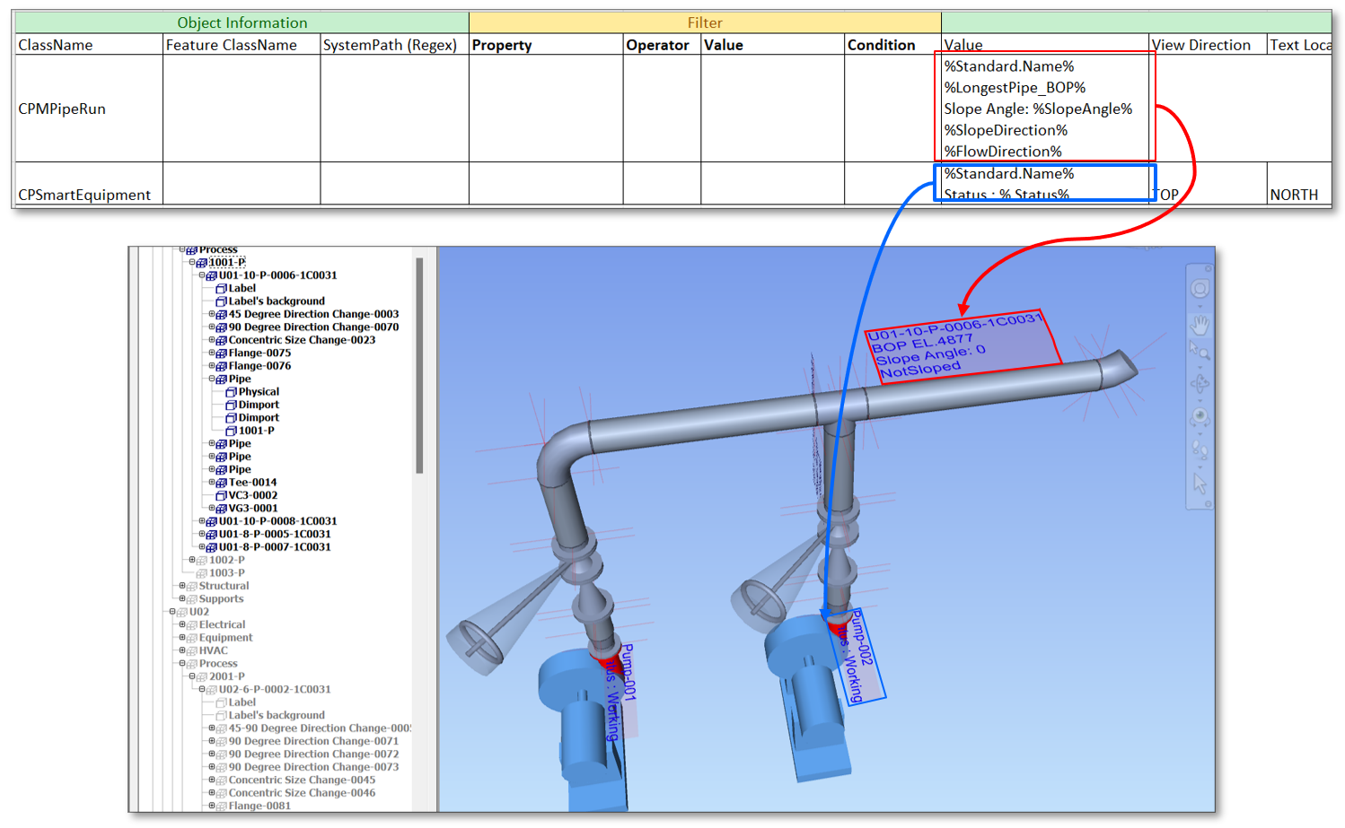Collapse the 1001-P node
Screen dimensions: 1345x828
coord(193,262)
